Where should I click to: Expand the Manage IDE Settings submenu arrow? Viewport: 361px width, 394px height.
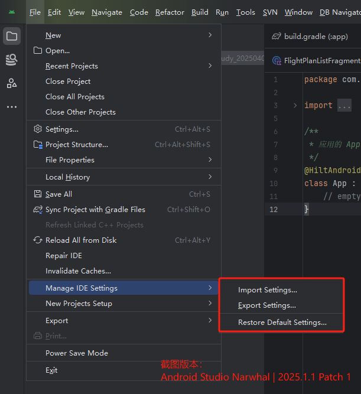pyautogui.click(x=210, y=288)
